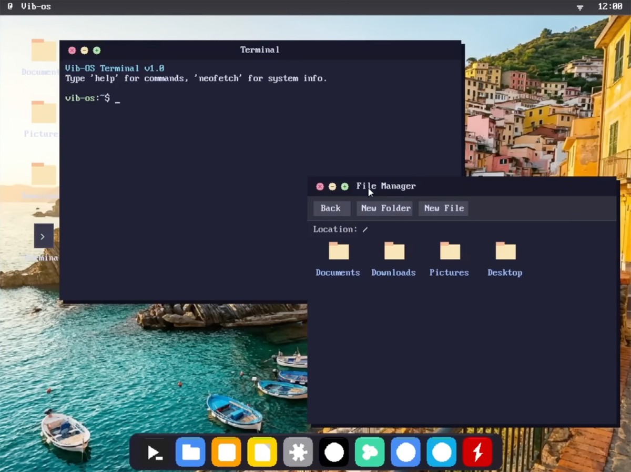This screenshot has height=472, width=631.
Task: Select Pictures folder in File Manager
Action: 450,252
